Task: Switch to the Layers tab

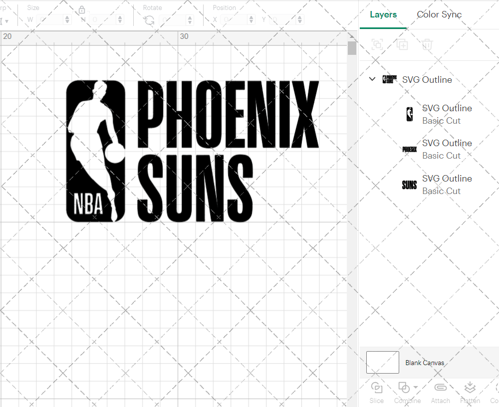Action: 383,14
